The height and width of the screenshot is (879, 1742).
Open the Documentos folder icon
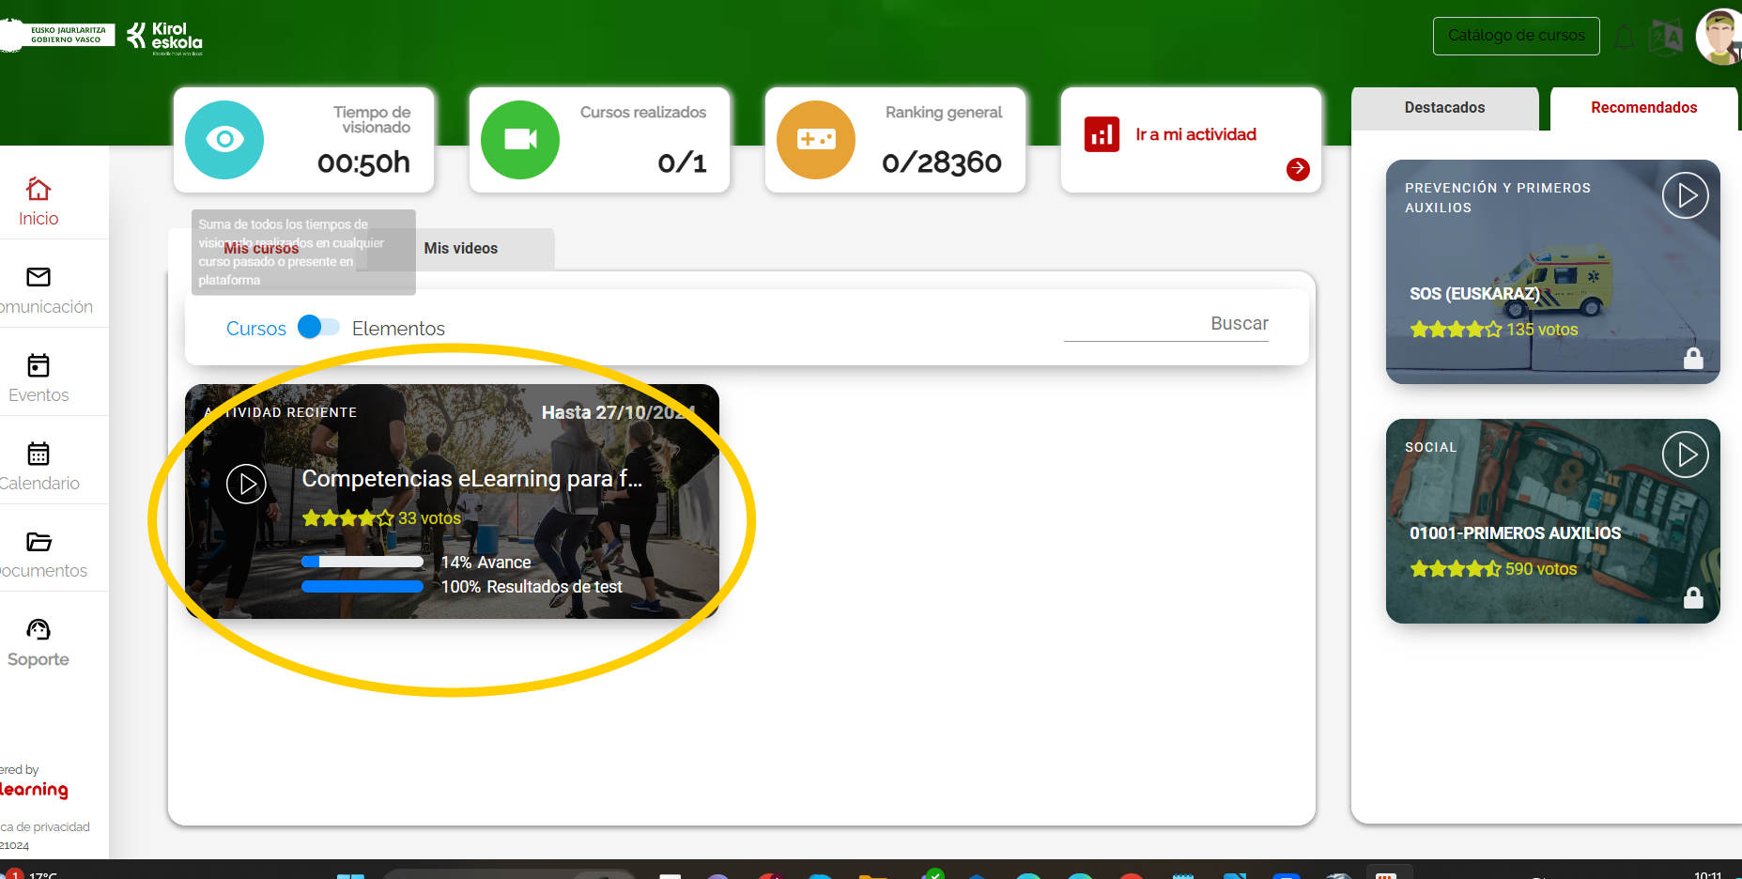pos(39,542)
